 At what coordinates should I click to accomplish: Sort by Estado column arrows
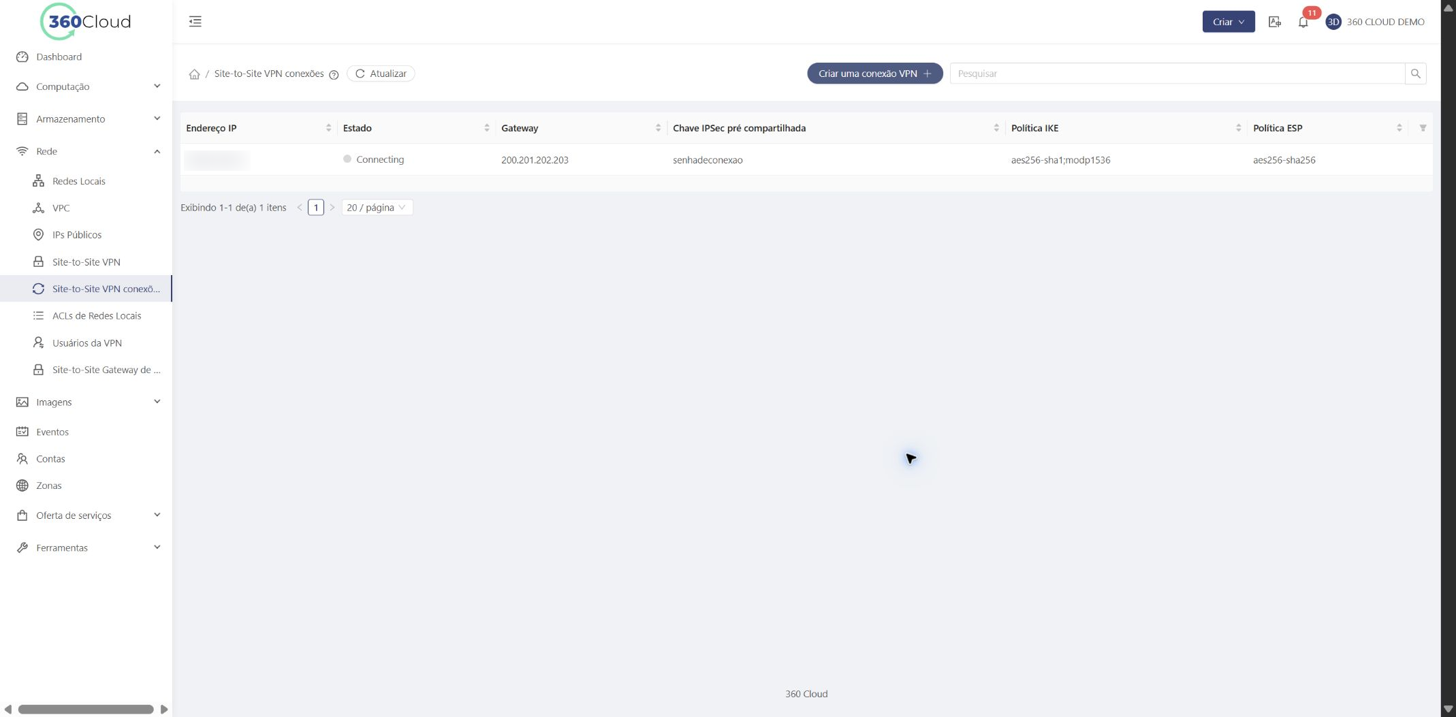click(x=486, y=128)
